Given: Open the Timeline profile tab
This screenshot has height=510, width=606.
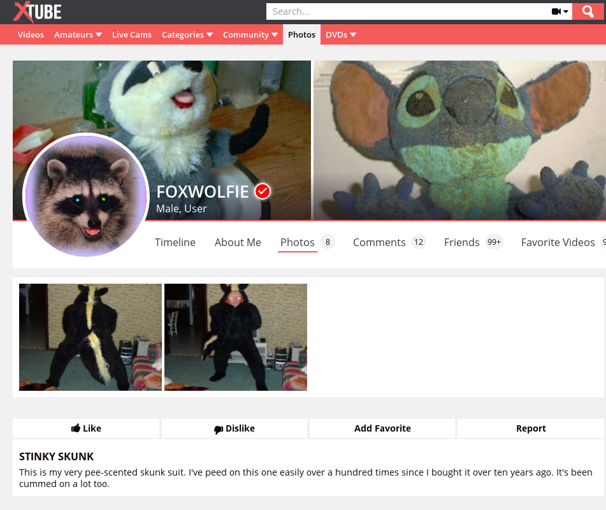Looking at the screenshot, I should [x=175, y=242].
